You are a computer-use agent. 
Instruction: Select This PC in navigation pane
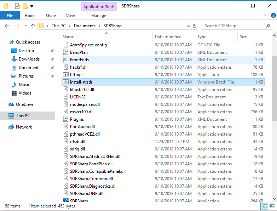click(x=28, y=116)
